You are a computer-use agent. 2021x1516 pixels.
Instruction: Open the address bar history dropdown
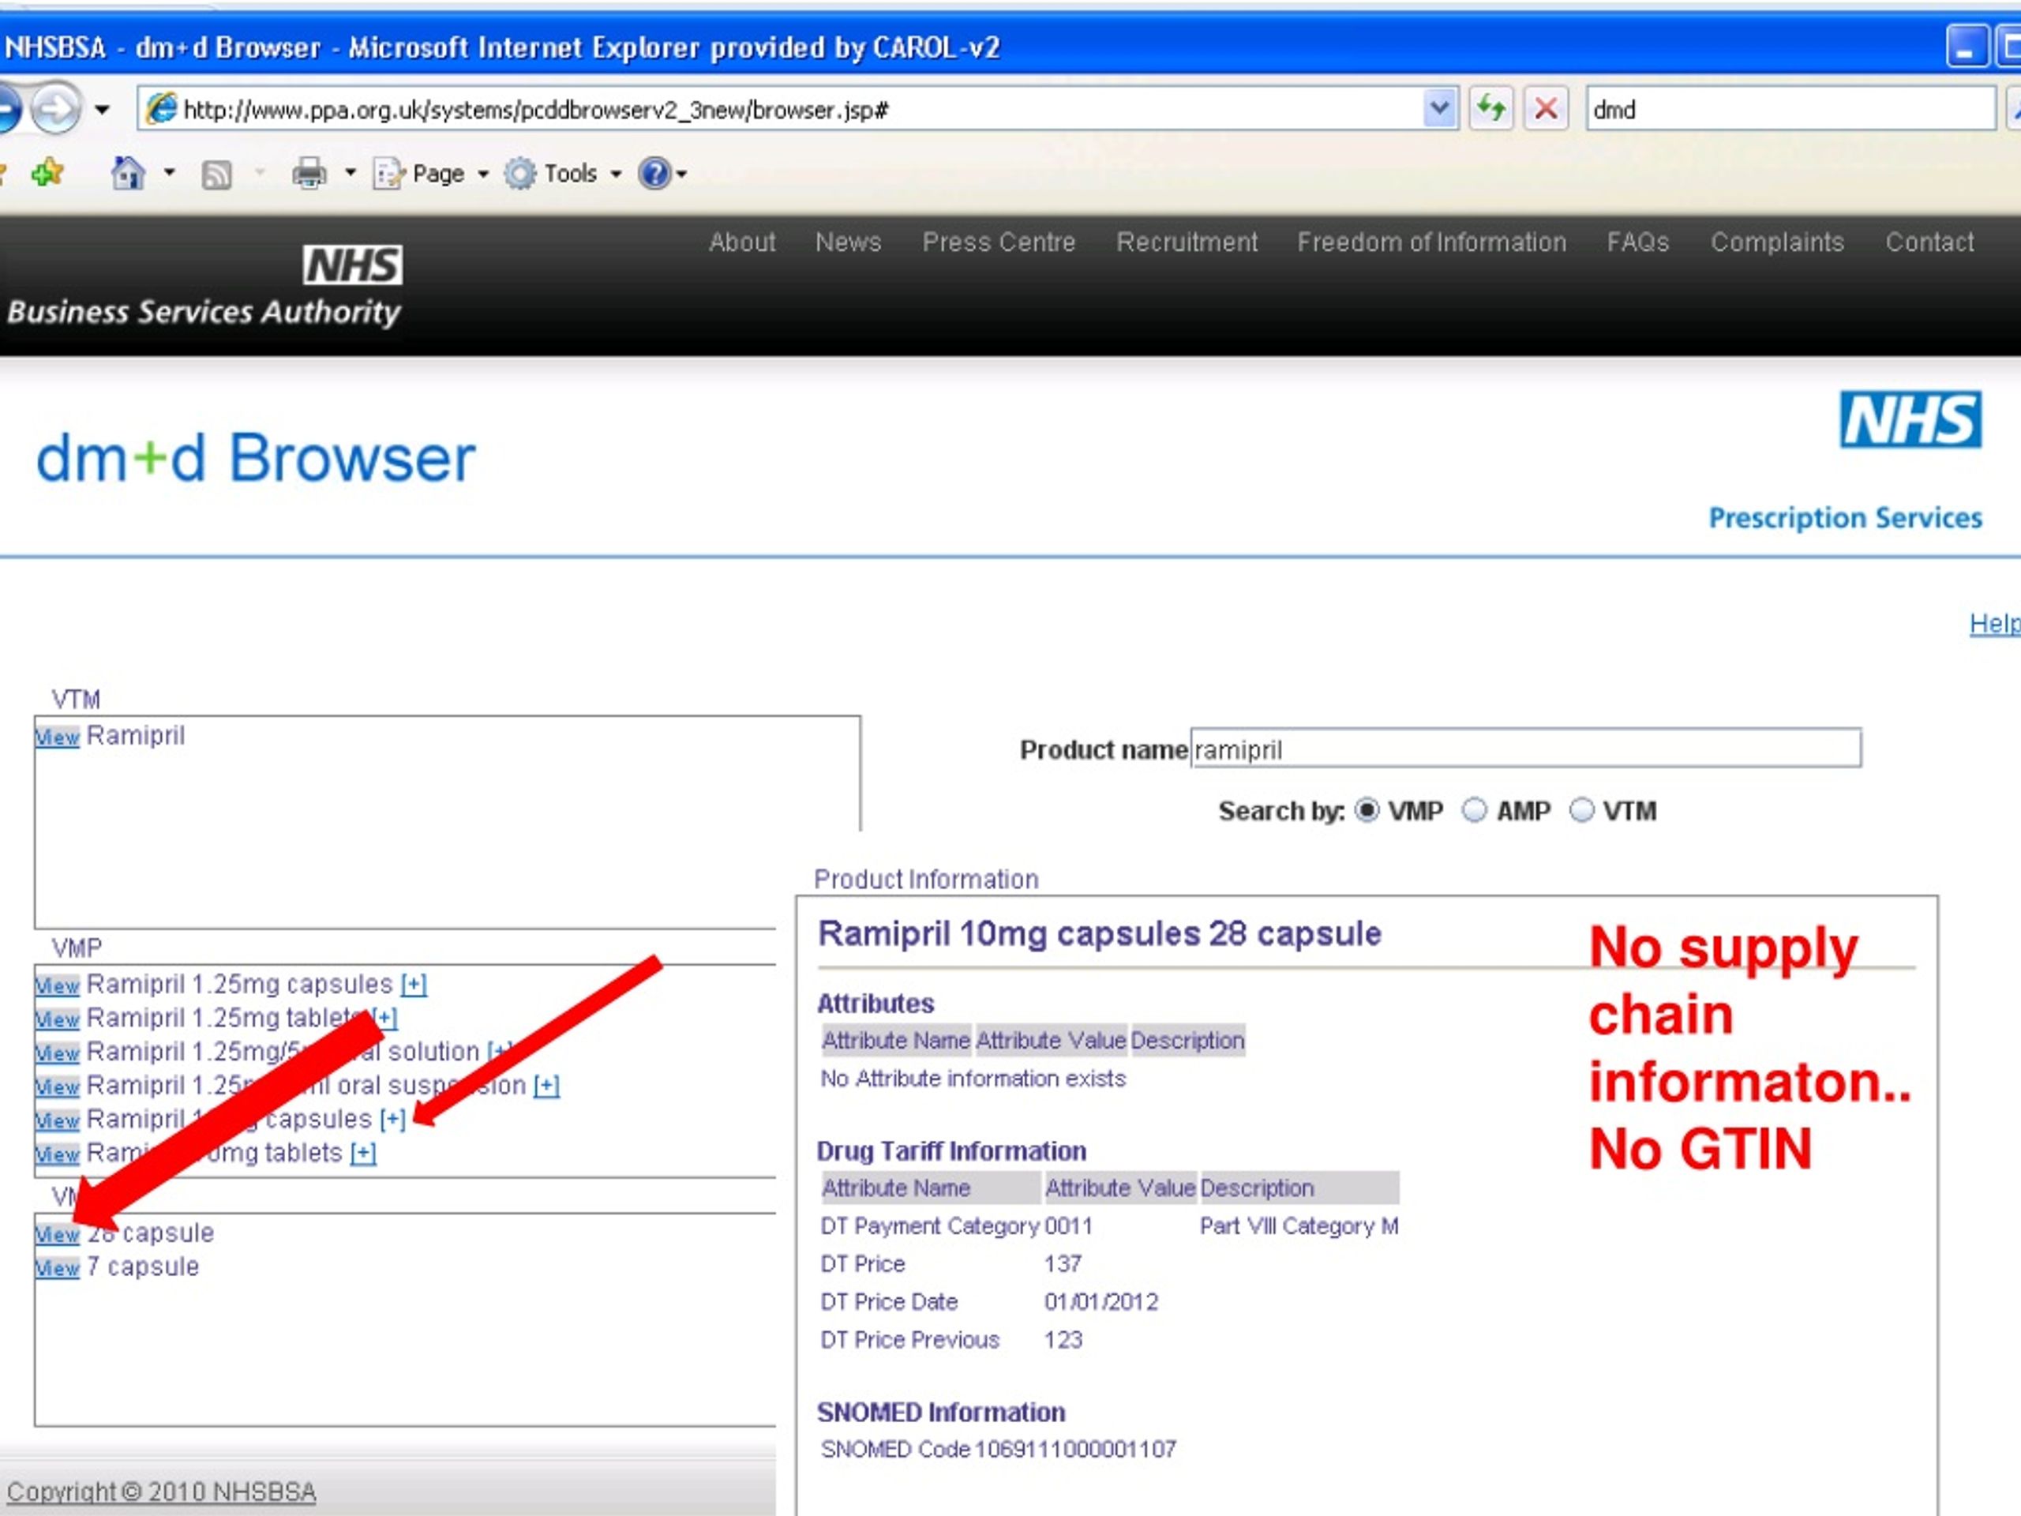coord(1440,110)
